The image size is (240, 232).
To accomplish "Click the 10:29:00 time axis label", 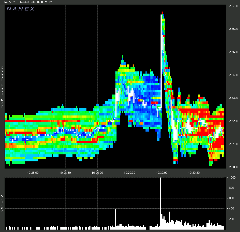I will (97, 173).
